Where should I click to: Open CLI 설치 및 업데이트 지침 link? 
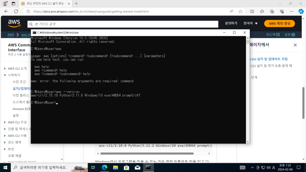(269, 59)
